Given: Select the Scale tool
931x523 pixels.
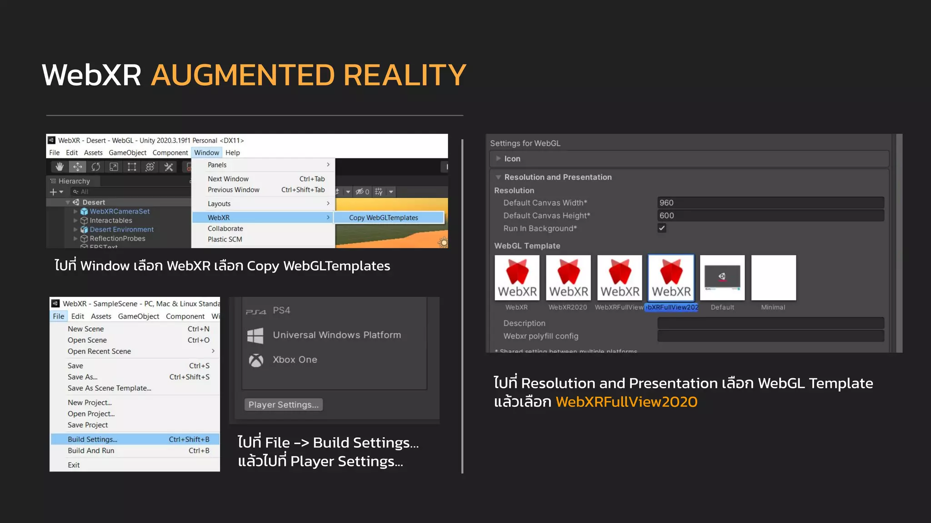Looking at the screenshot, I should tap(114, 167).
